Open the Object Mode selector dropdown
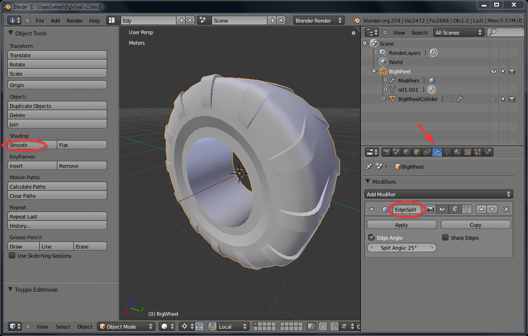 pyautogui.click(x=126, y=327)
